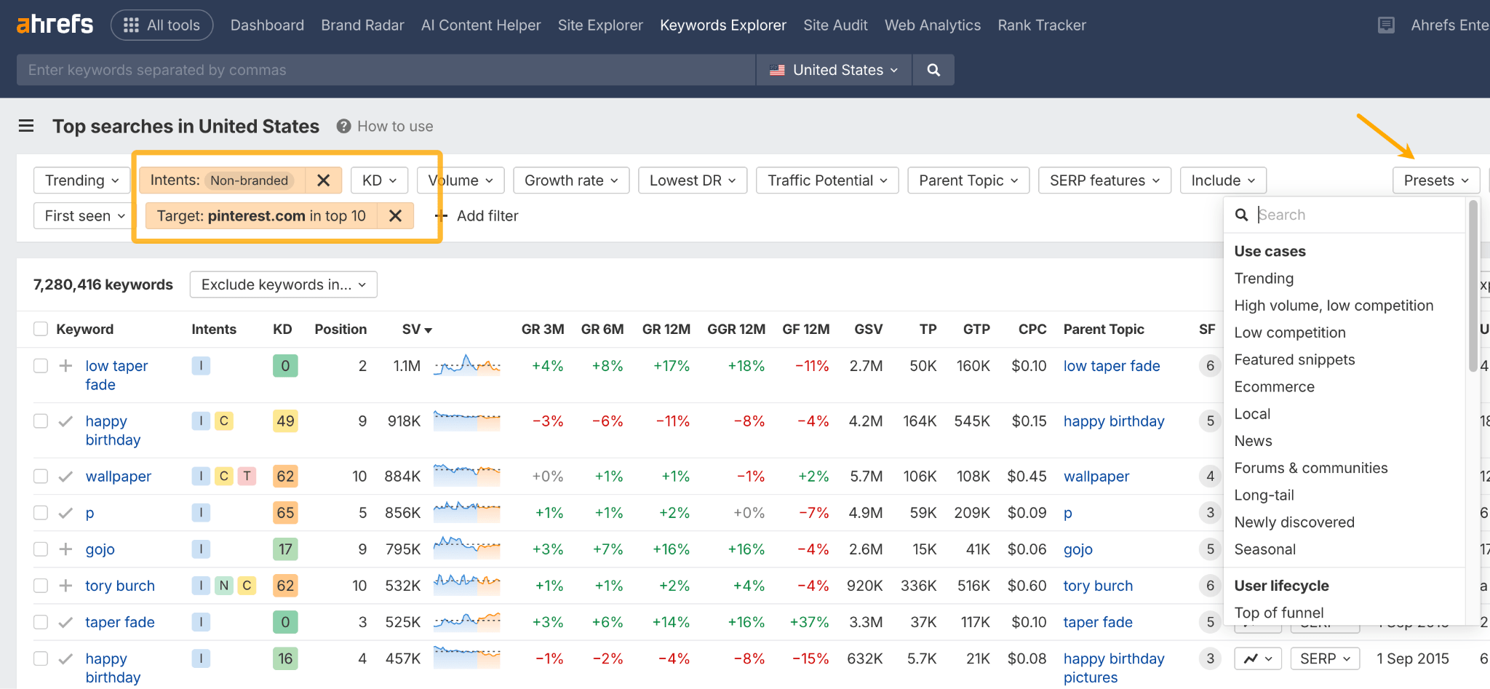Open the trend chart icon beside SERP button
This screenshot has width=1490, height=689.
pos(1258,658)
